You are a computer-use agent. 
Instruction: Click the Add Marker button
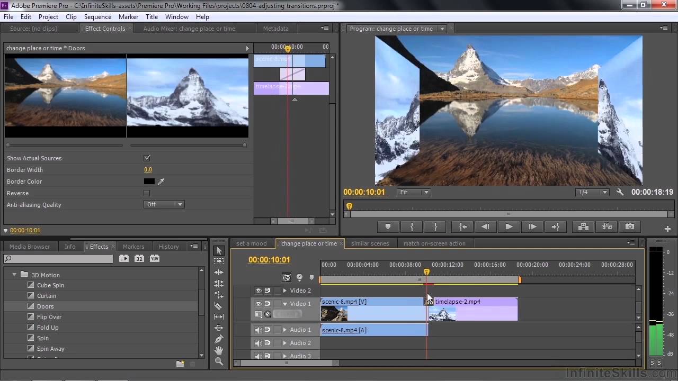[388, 226]
